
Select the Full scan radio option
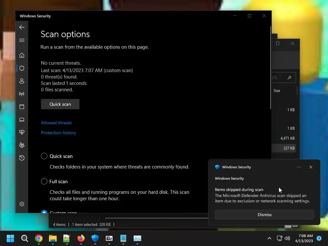click(44, 181)
